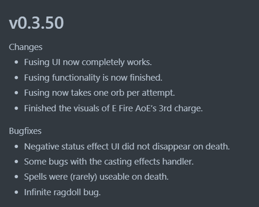
Task: Click bullet before 'Spells were' entry
Action: [x=16, y=177]
